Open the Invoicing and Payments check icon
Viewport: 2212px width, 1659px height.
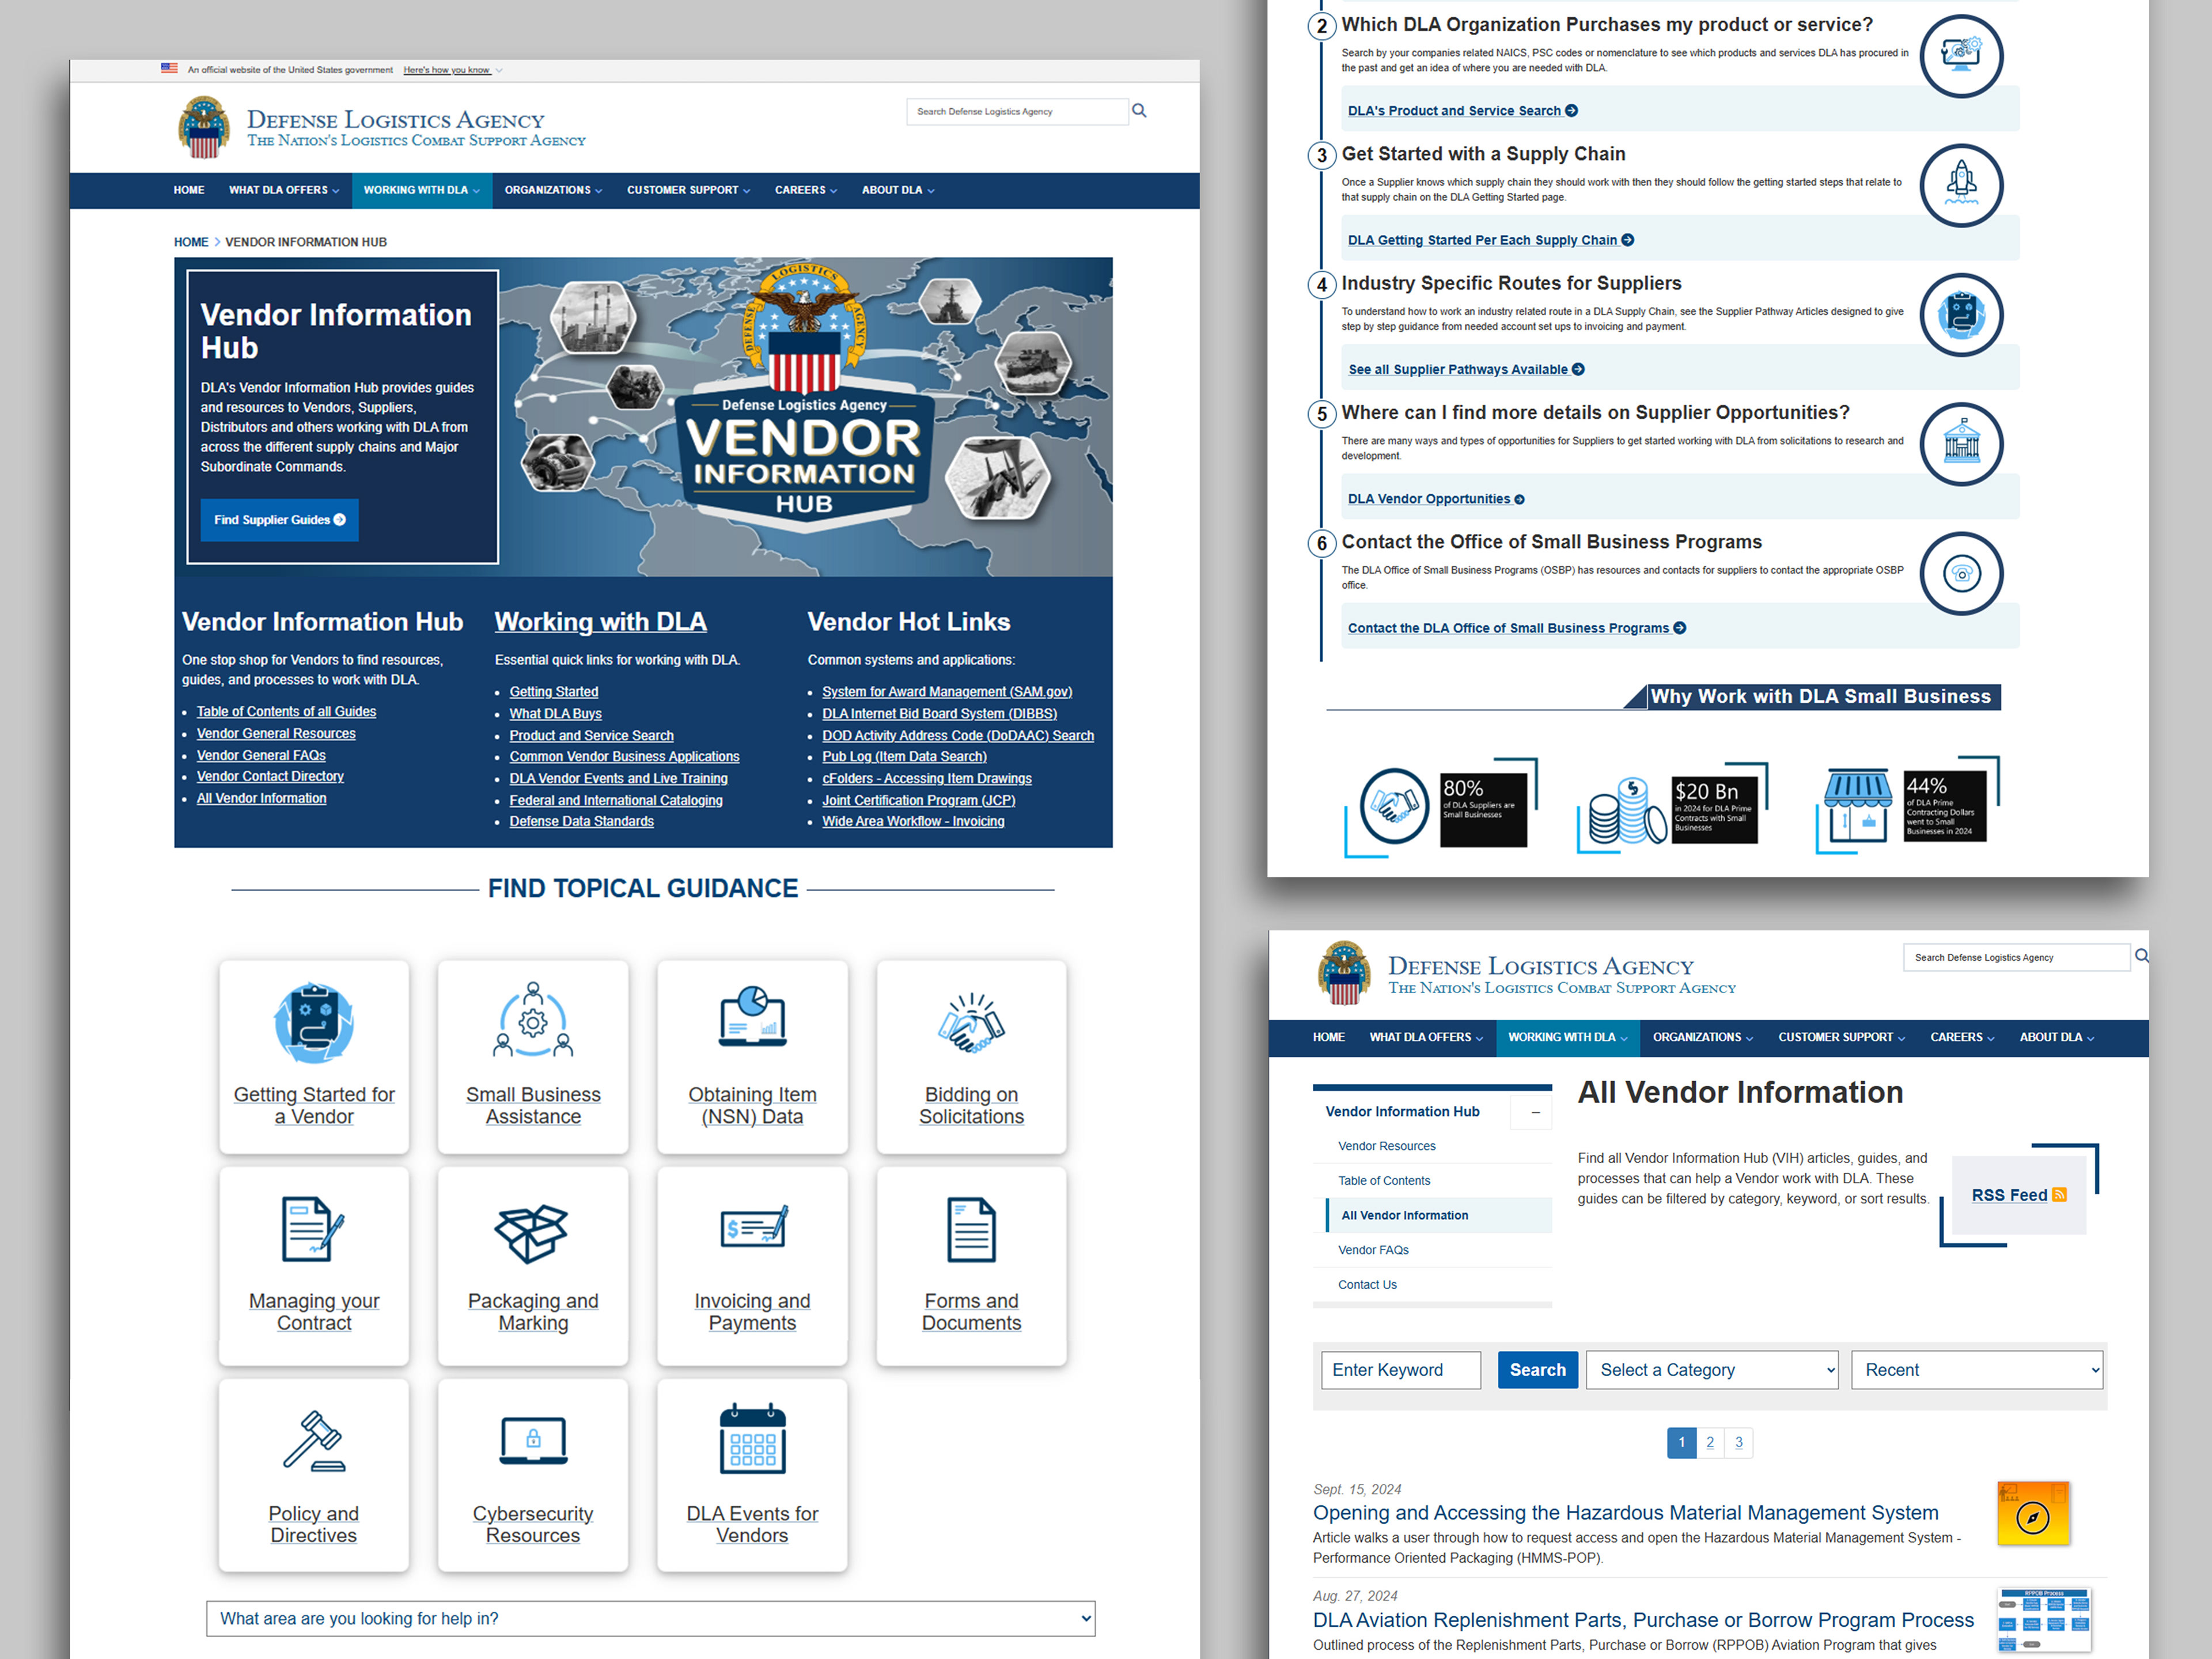point(753,1228)
